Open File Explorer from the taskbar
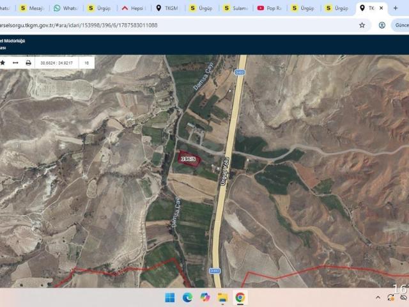Image resolution: width=409 pixels, height=307 pixels. point(222,297)
